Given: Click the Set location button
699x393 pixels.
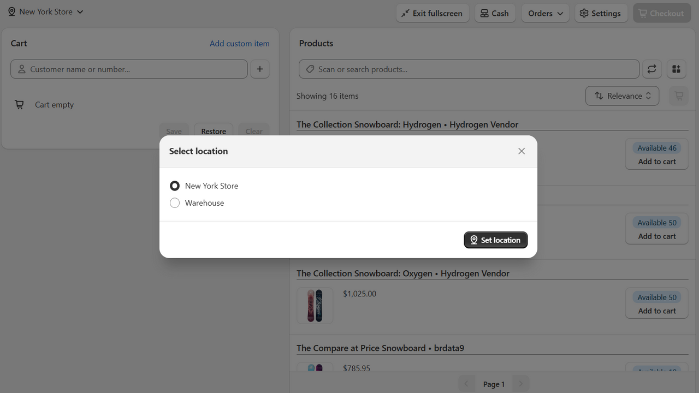Looking at the screenshot, I should [x=495, y=240].
